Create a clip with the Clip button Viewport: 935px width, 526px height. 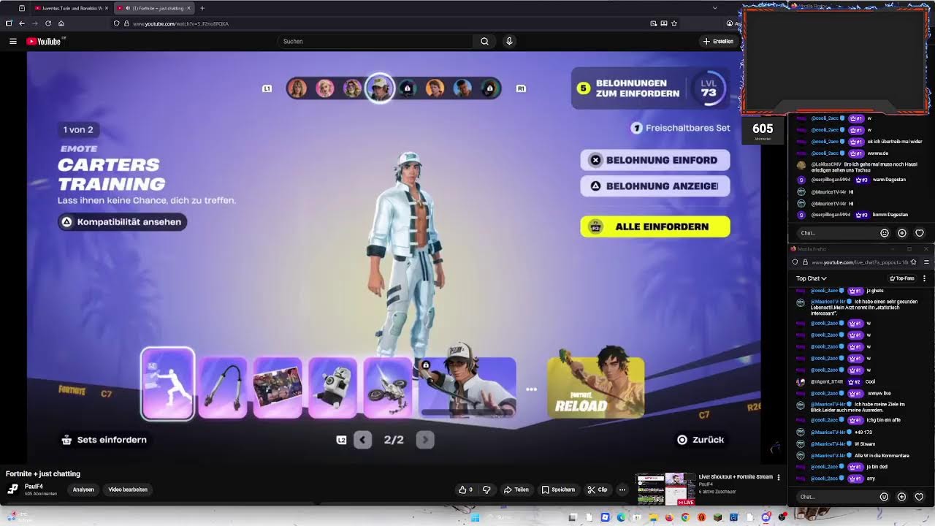(x=598, y=489)
